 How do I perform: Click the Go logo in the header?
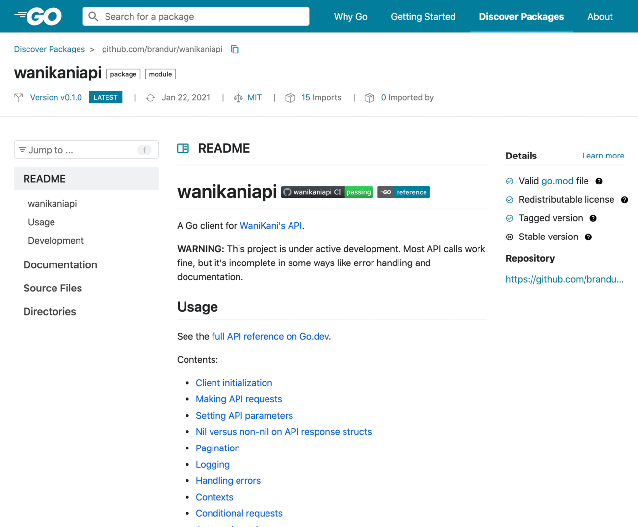(x=37, y=16)
